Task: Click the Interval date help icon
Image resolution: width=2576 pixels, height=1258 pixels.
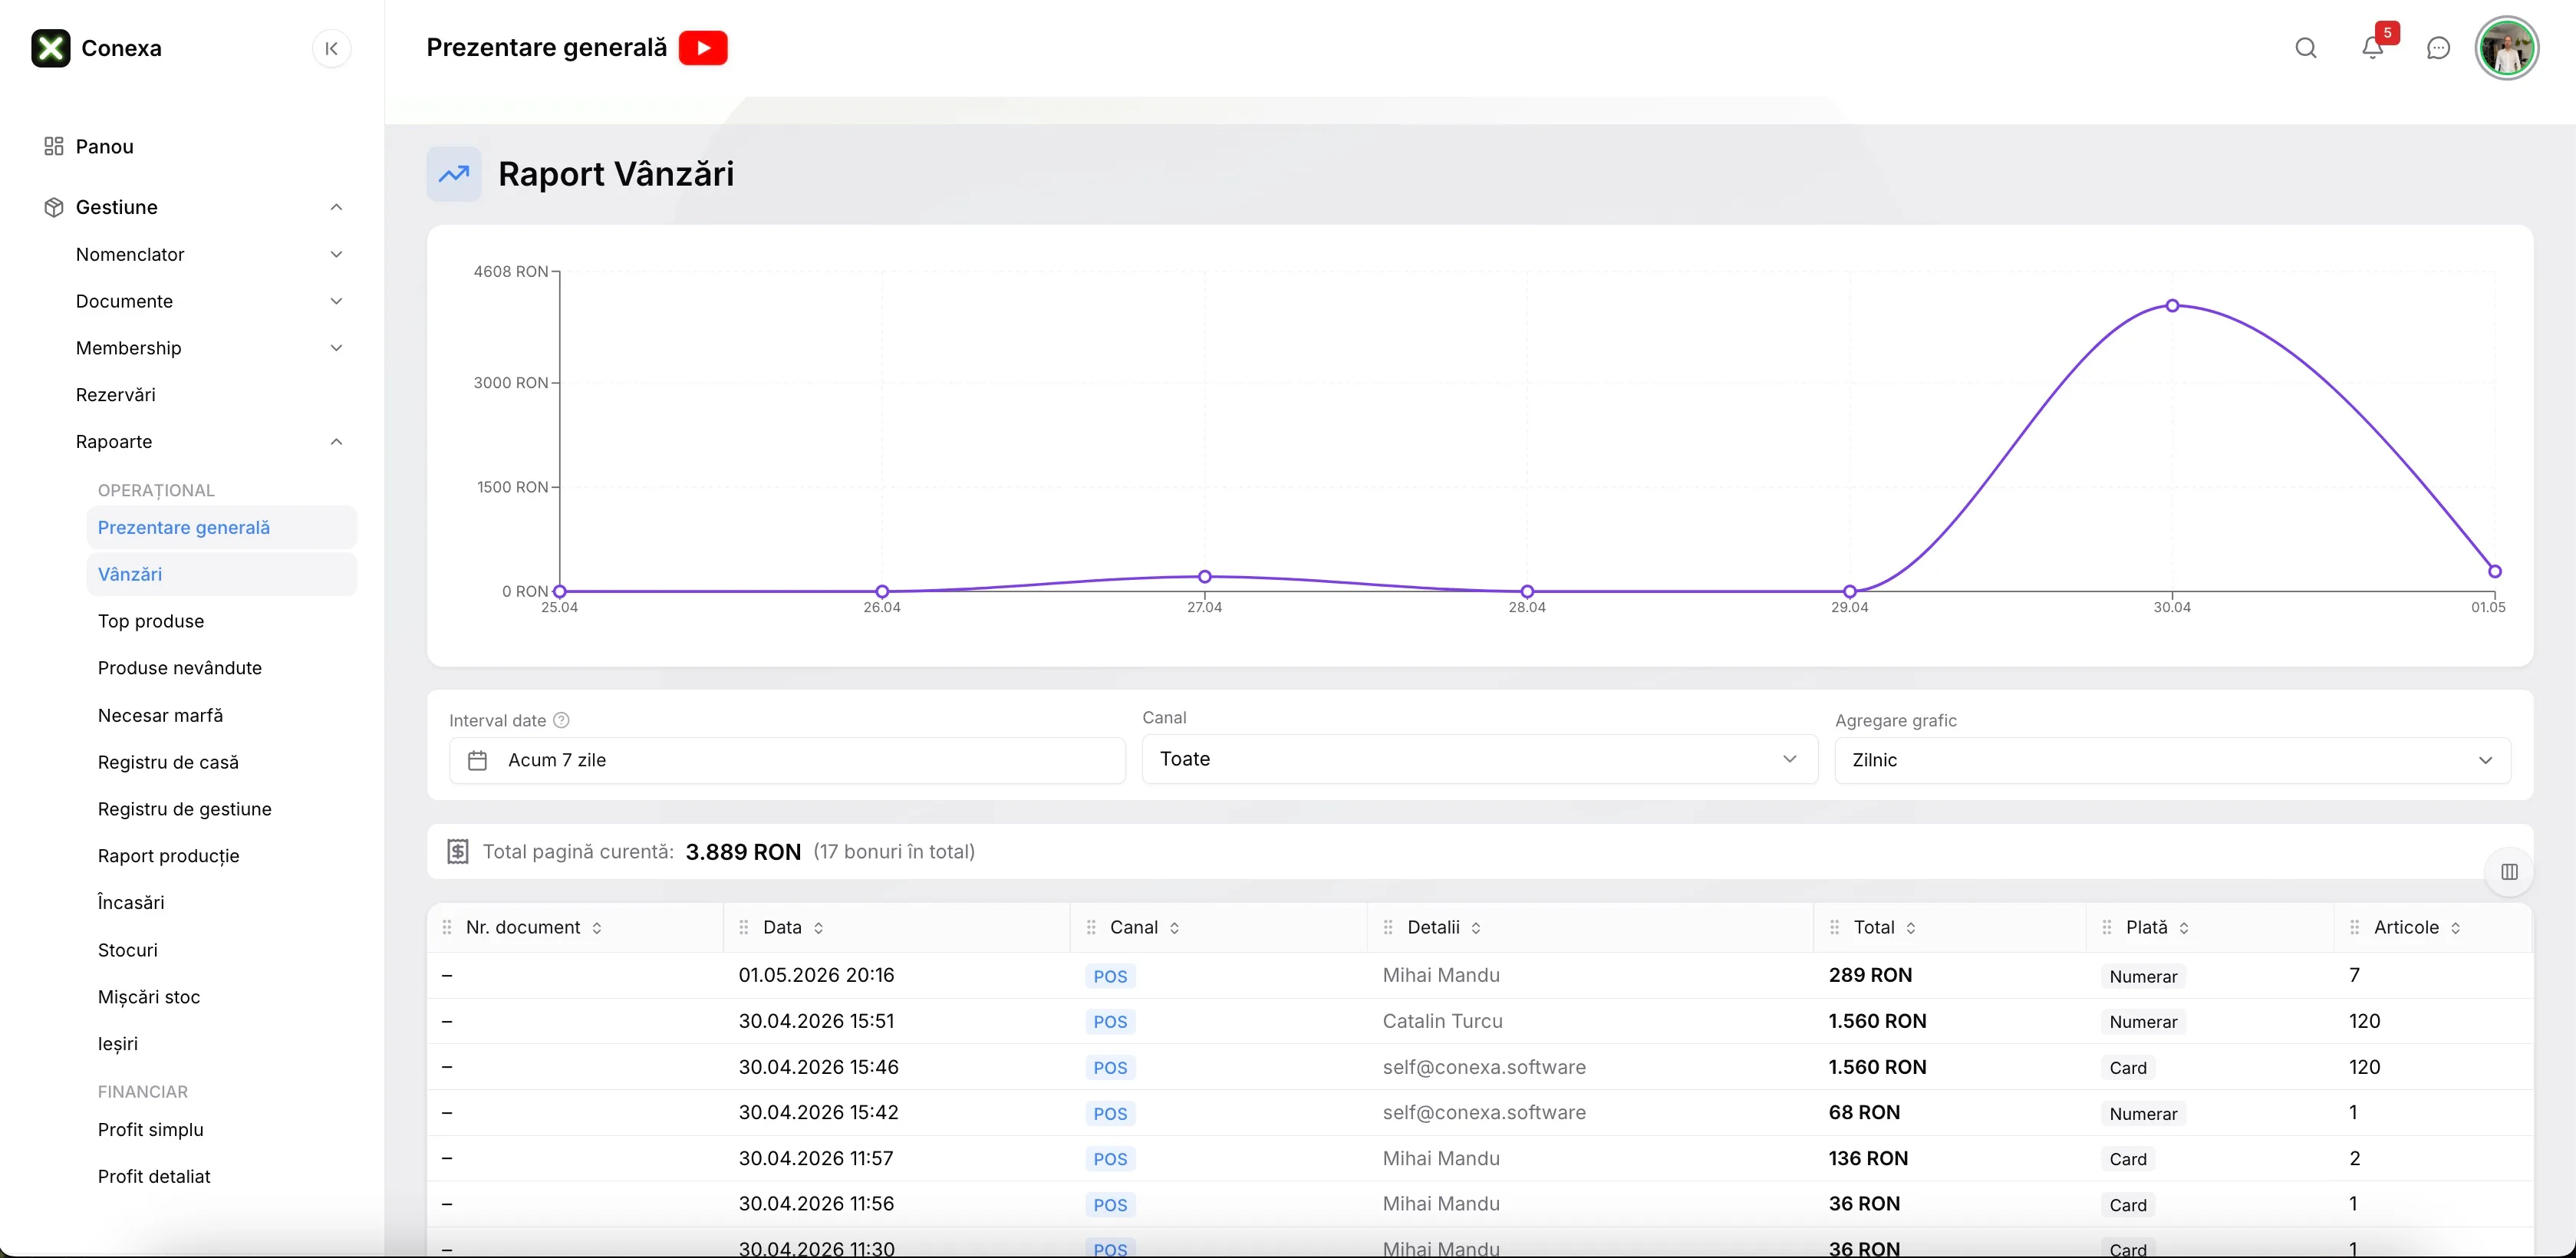Action: point(562,720)
